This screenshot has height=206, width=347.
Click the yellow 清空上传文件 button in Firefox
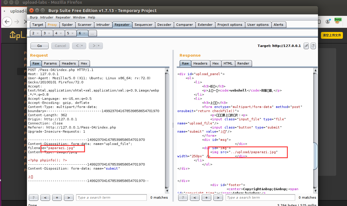(332, 35)
